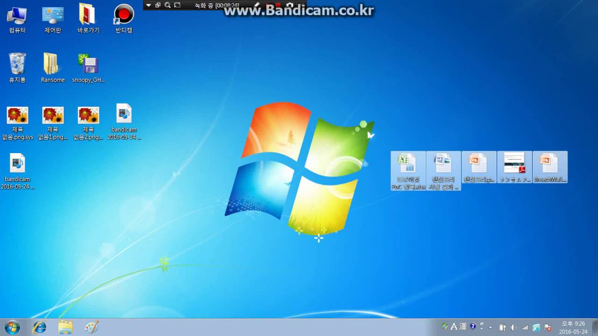Select the snoopy_GH file icon
This screenshot has width=598, height=336.
point(88,68)
